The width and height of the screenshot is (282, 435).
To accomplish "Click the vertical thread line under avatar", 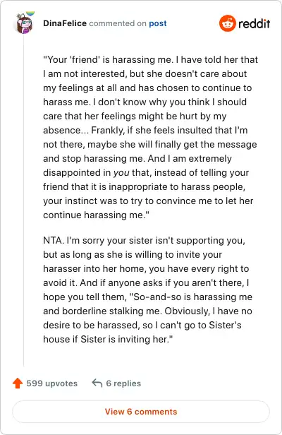I will coord(23,200).
